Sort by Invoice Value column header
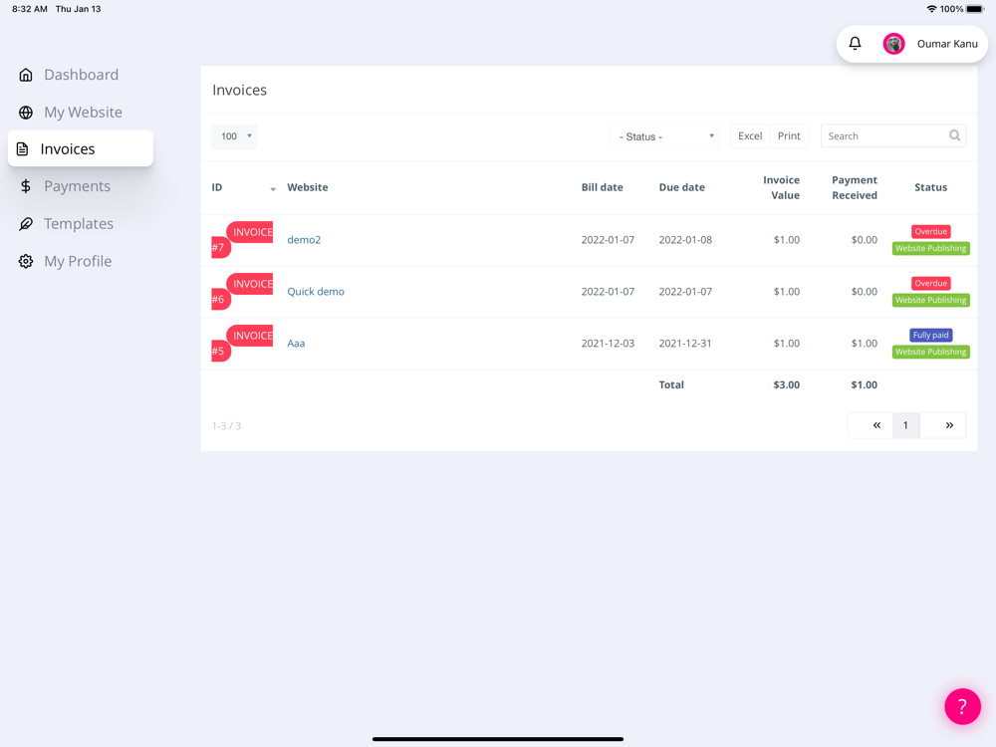996x747 pixels. (x=781, y=187)
